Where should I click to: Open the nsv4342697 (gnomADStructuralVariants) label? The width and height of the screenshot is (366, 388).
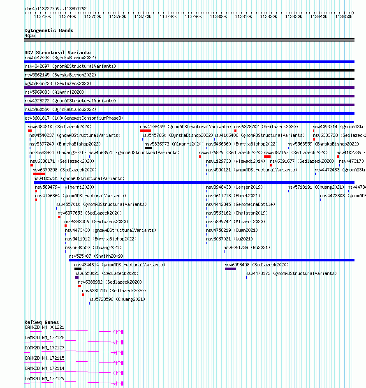[70, 66]
